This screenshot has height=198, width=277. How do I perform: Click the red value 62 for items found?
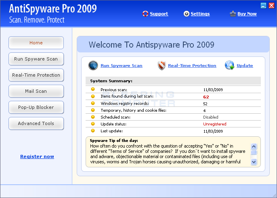click(x=206, y=97)
